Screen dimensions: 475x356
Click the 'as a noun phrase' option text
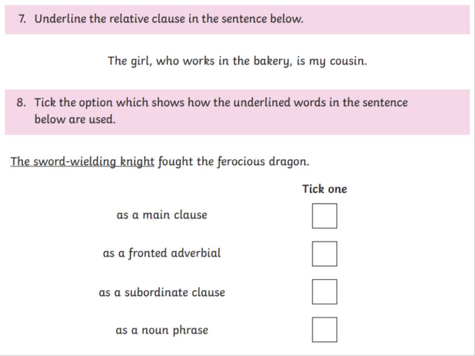162,330
